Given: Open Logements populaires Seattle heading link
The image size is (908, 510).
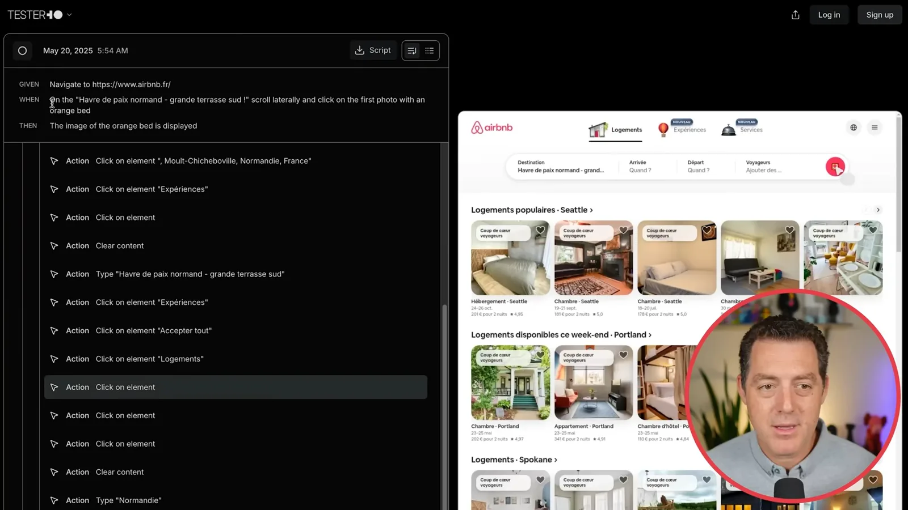Looking at the screenshot, I should coord(532,210).
